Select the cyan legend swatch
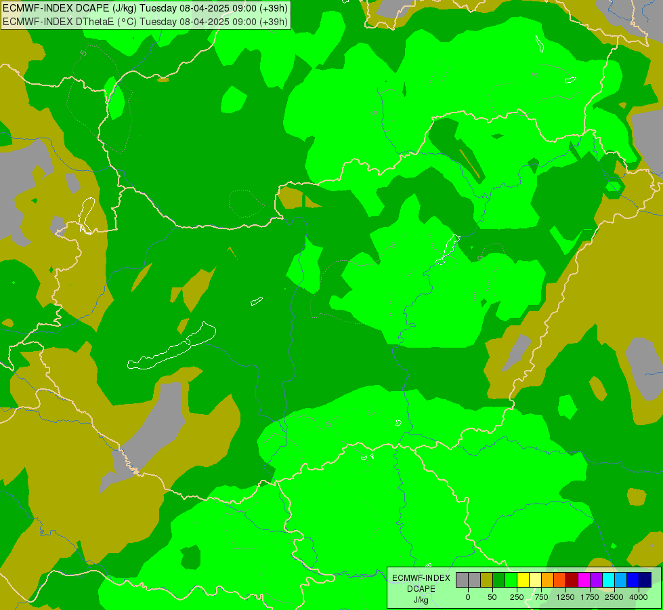The height and width of the screenshot is (610, 663). tap(608, 579)
